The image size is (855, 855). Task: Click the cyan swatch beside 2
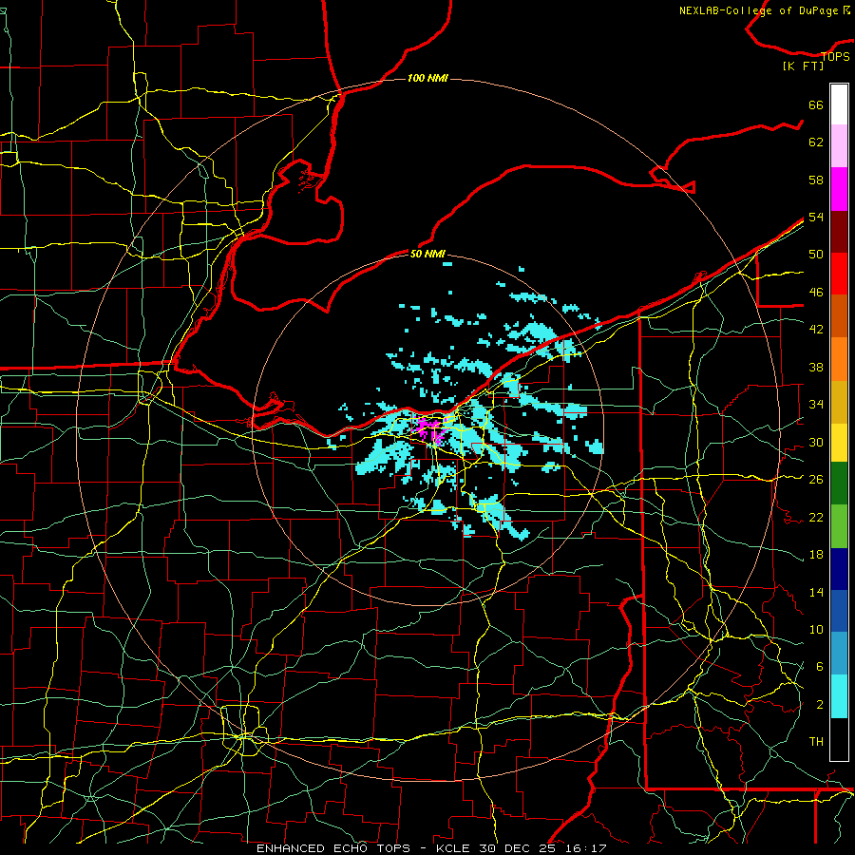[x=839, y=696]
